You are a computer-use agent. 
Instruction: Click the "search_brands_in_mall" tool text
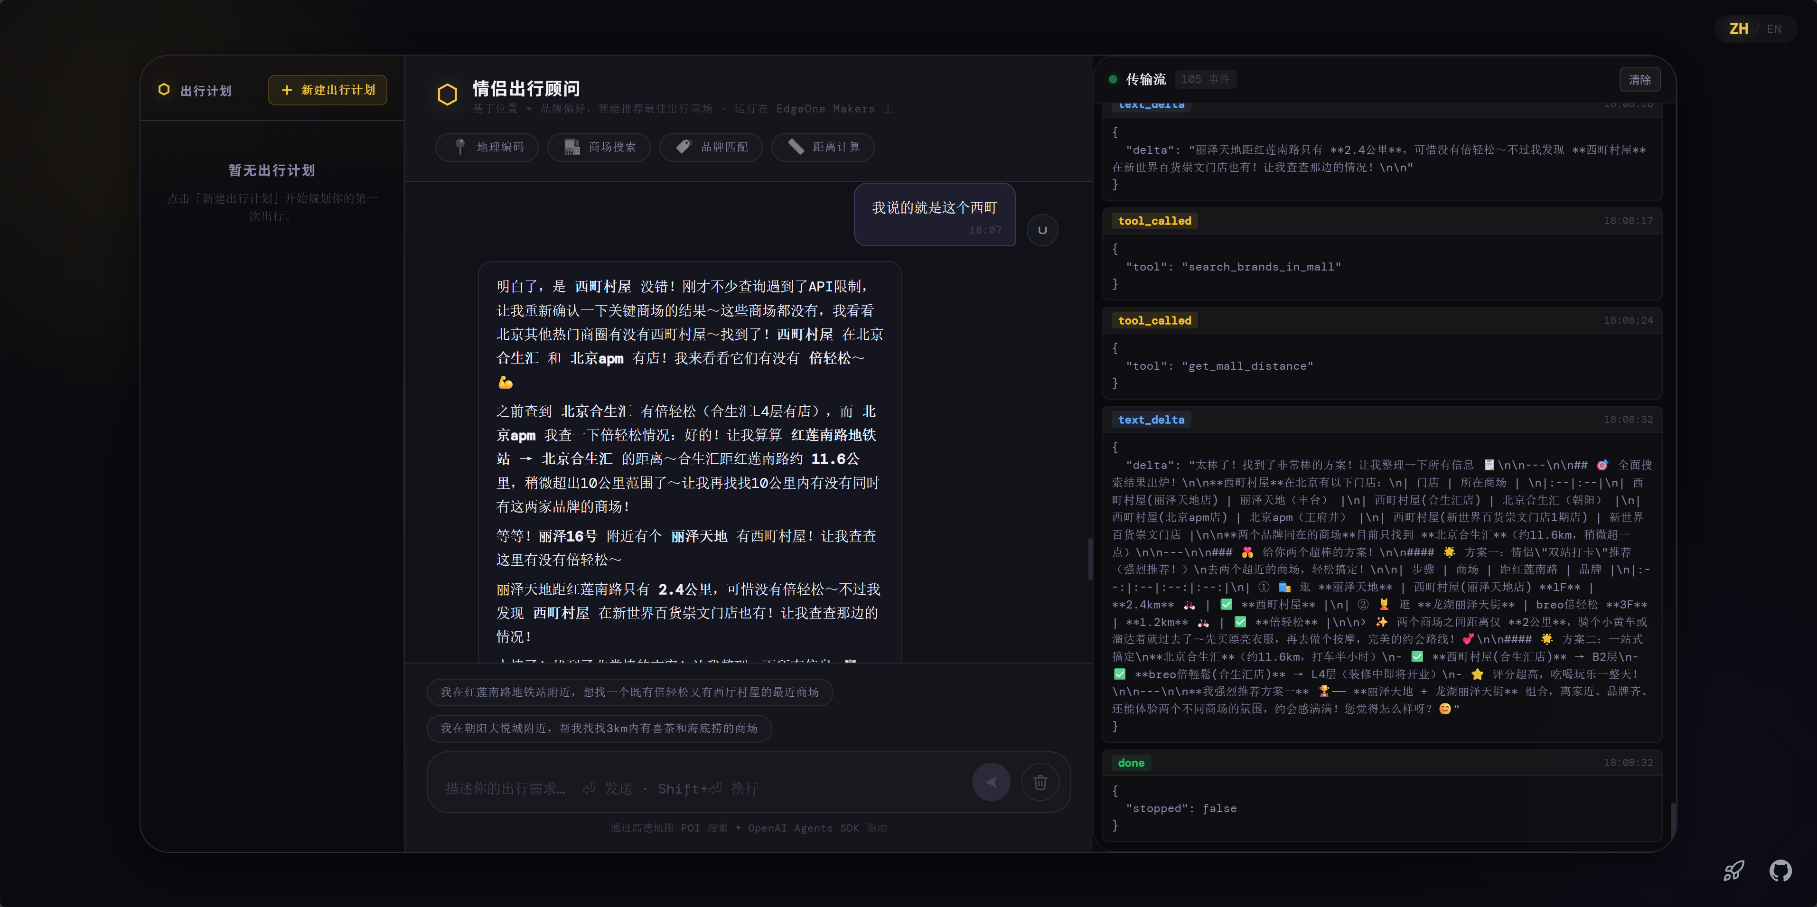[1261, 267]
